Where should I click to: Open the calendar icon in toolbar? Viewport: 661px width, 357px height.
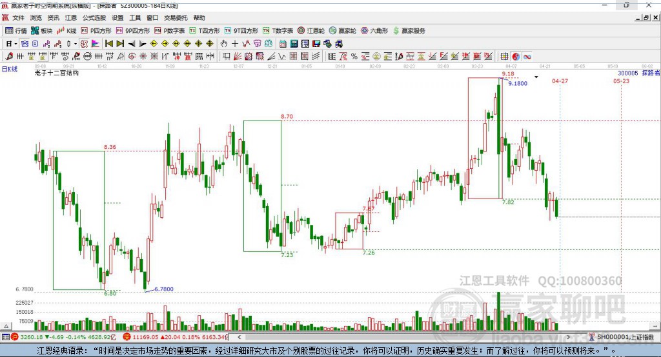point(283,44)
